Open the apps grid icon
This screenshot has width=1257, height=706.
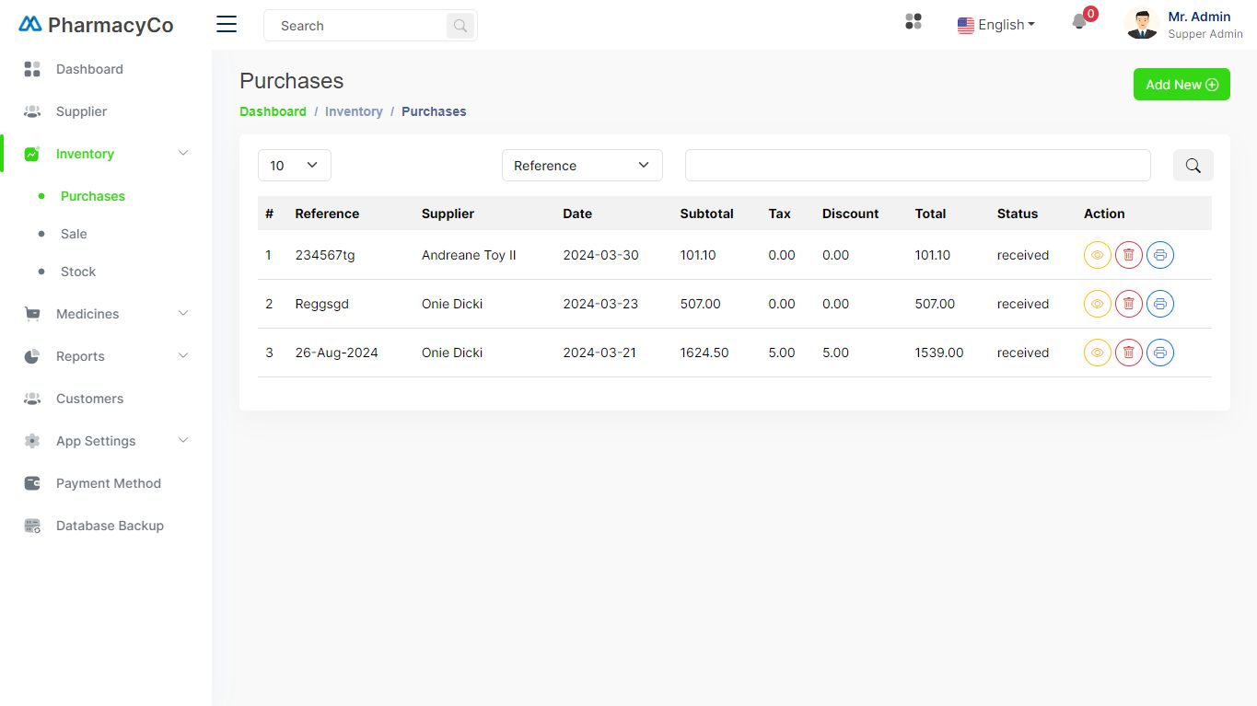[914, 21]
